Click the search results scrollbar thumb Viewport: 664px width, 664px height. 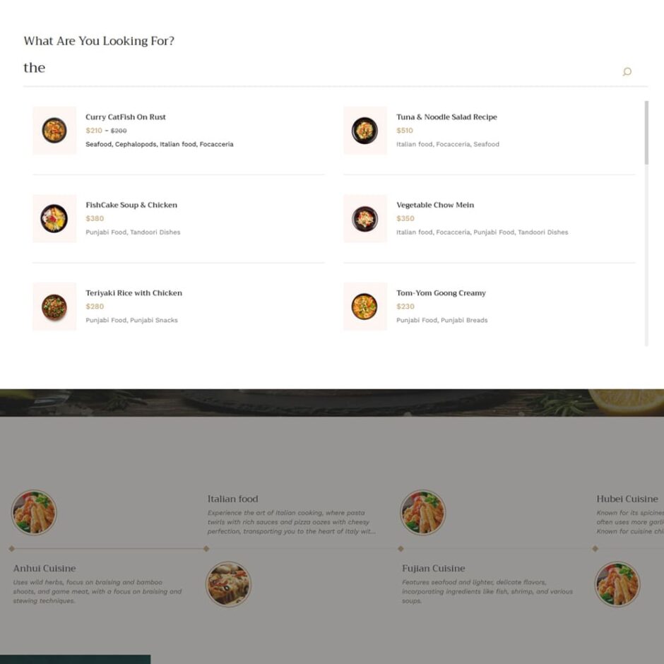point(646,133)
